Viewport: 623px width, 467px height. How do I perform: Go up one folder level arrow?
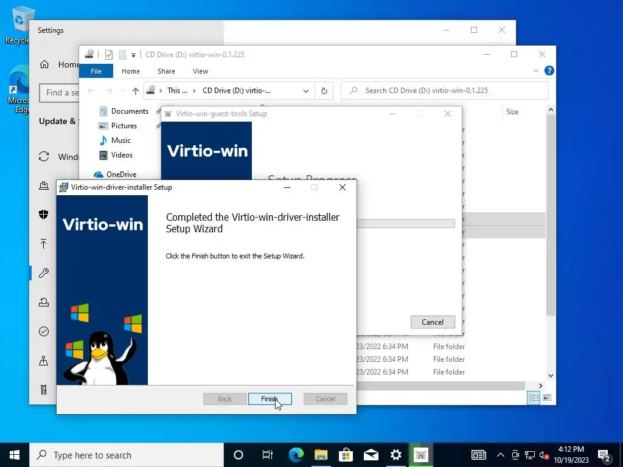[x=136, y=91]
